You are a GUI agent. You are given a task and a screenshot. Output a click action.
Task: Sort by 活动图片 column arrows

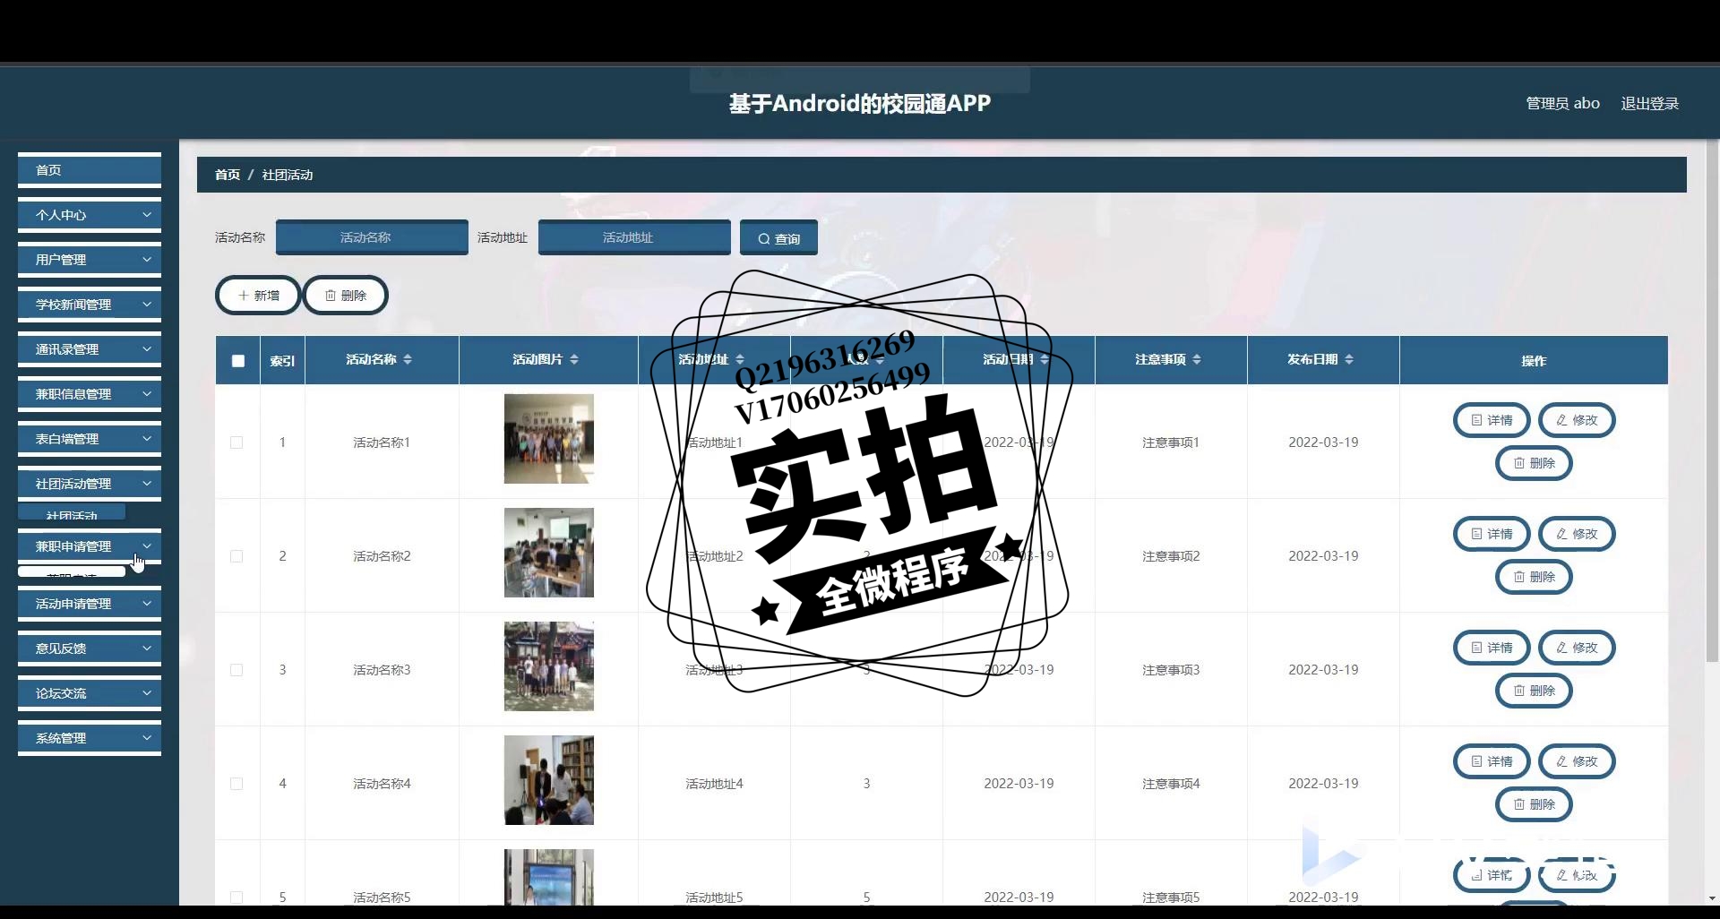(x=574, y=359)
